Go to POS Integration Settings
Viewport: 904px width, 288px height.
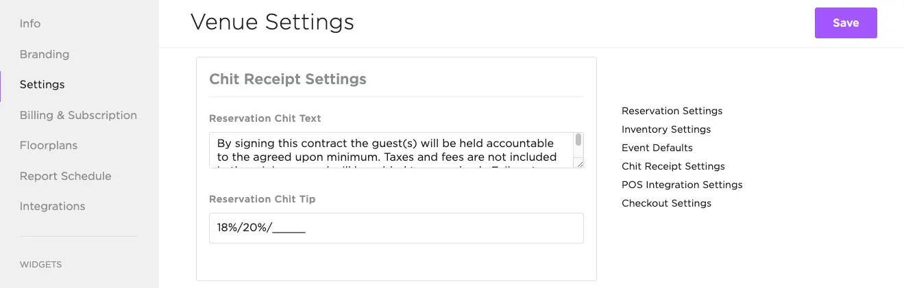click(x=682, y=185)
